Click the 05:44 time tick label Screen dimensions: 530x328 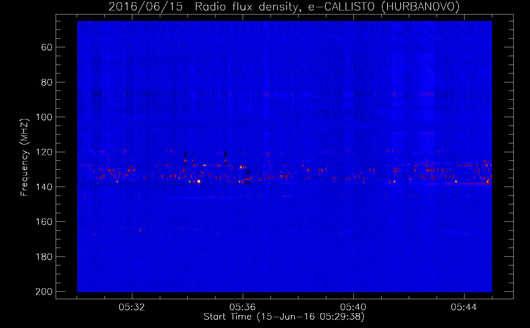464,307
